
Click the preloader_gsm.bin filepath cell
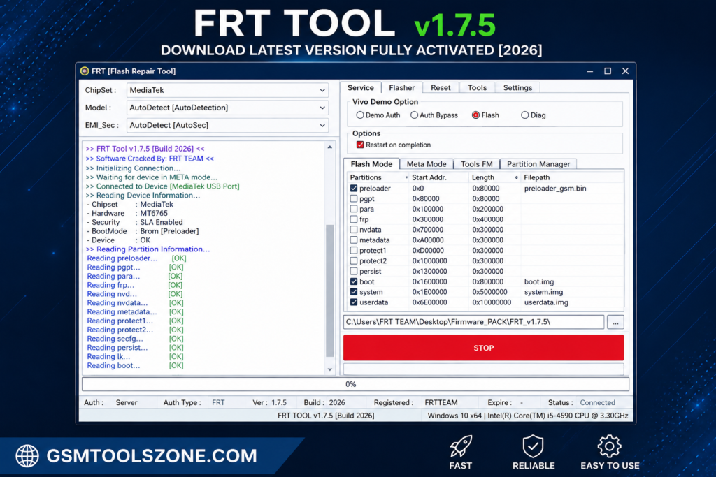point(554,189)
